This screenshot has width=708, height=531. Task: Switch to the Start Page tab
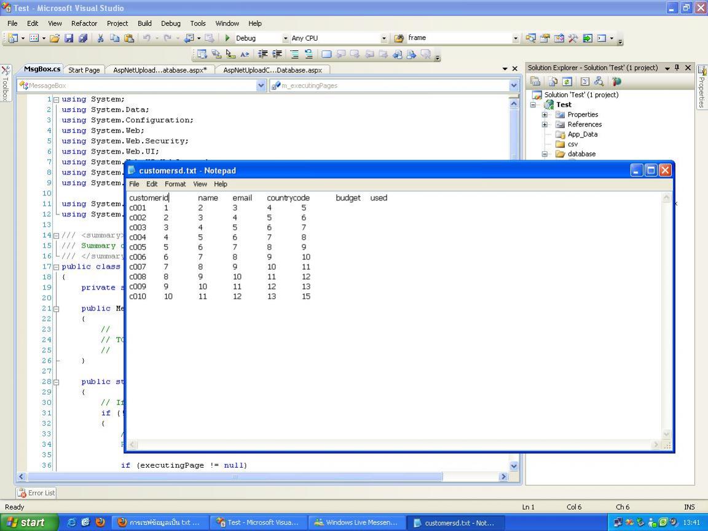pyautogui.click(x=84, y=70)
